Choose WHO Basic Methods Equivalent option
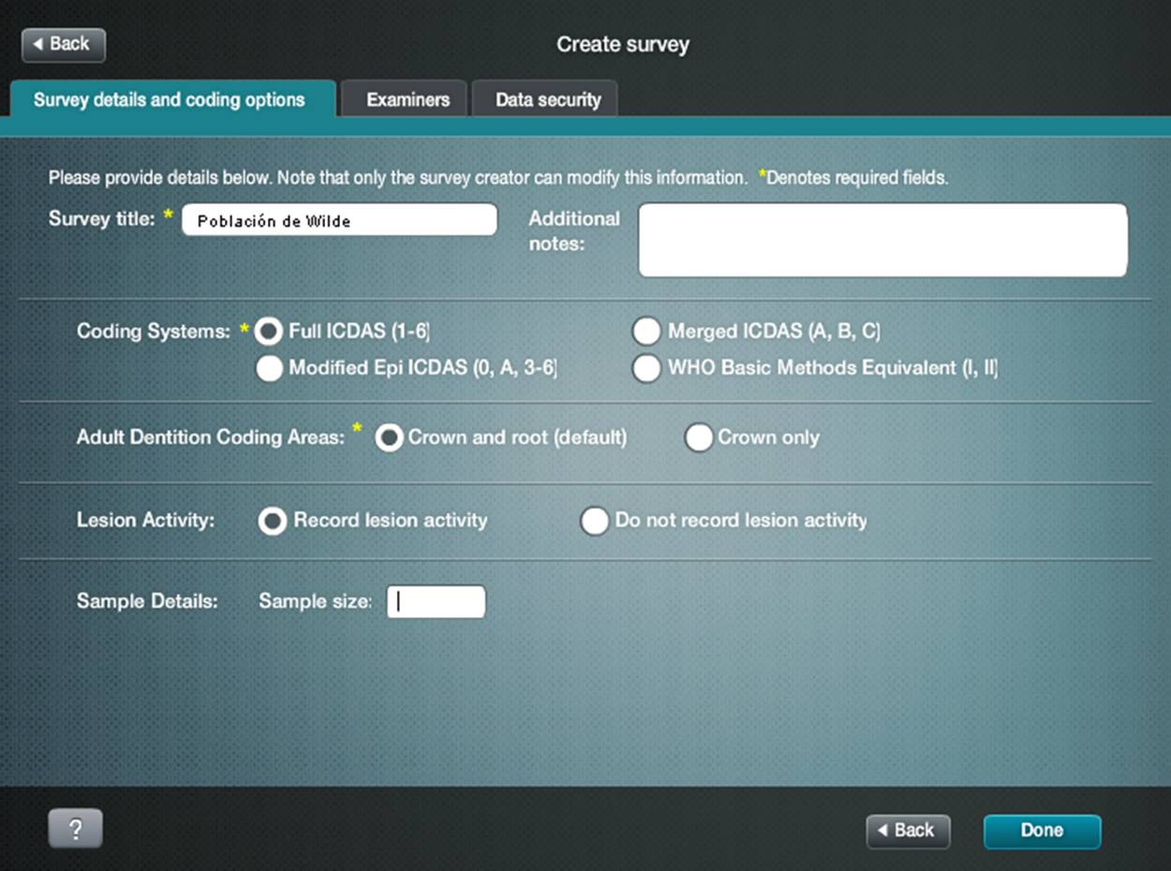The image size is (1171, 871). point(646,369)
